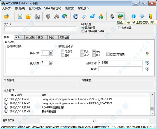Click the blue tag toolbar icon

pos(84,16)
